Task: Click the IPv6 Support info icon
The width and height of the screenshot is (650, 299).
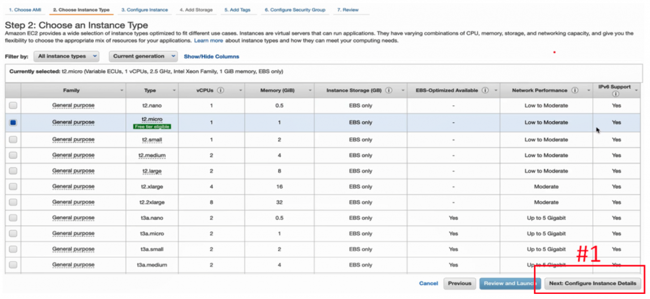Action: point(616,94)
